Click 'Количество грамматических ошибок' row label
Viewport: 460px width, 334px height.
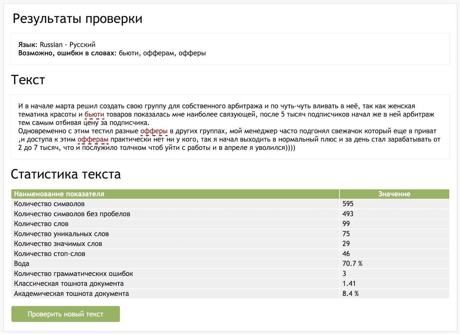[73, 274]
